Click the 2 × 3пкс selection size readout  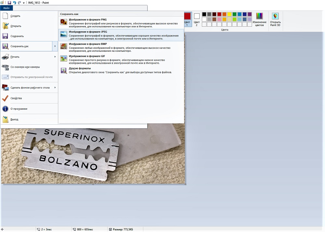click(44, 229)
